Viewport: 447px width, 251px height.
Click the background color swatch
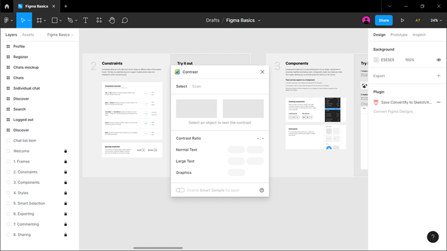[376, 60]
